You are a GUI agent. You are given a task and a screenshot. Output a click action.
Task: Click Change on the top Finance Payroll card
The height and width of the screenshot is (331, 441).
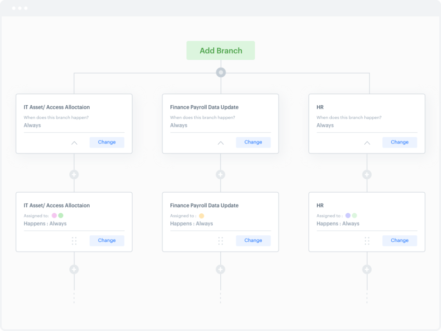pos(253,142)
